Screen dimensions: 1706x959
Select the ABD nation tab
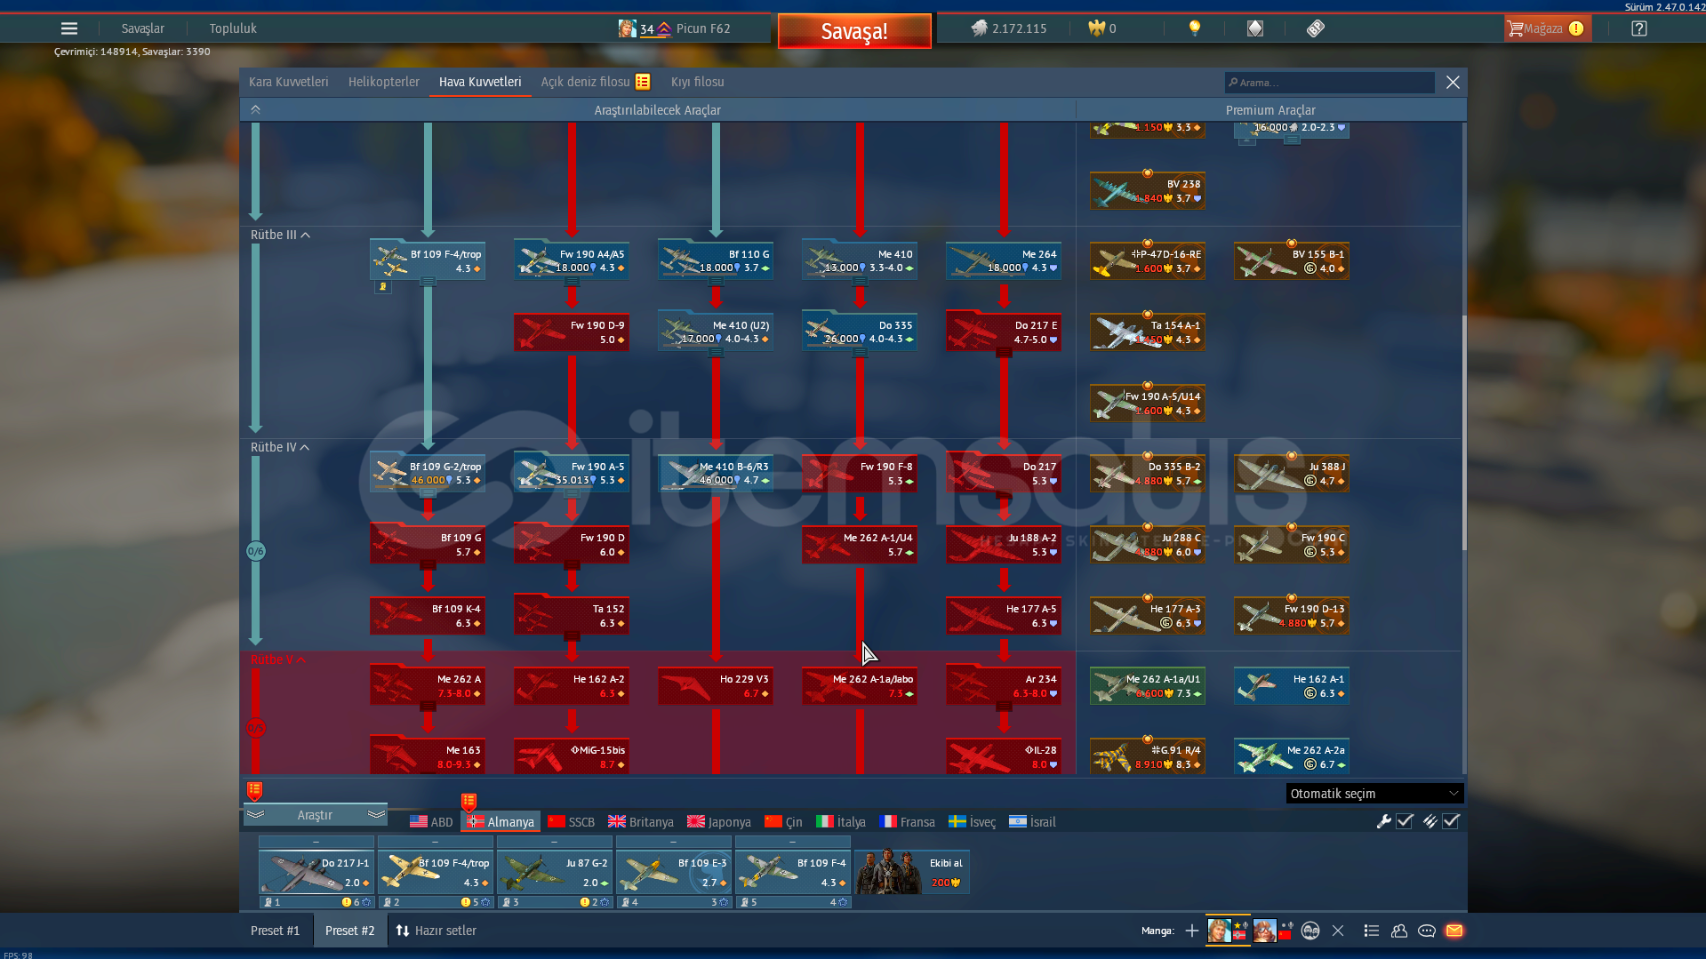tap(431, 822)
